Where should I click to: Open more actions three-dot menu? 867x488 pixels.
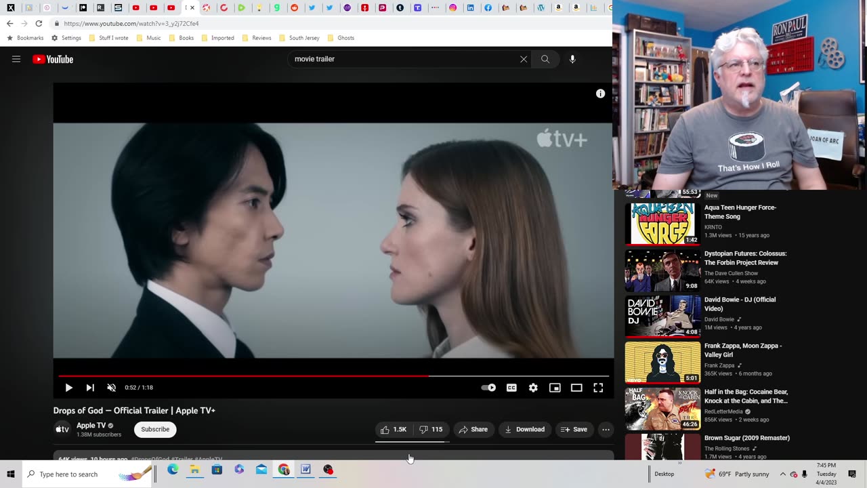coord(606,429)
